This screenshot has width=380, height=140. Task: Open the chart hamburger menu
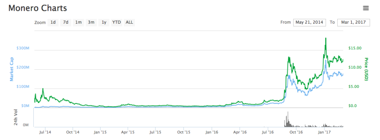tap(366, 8)
